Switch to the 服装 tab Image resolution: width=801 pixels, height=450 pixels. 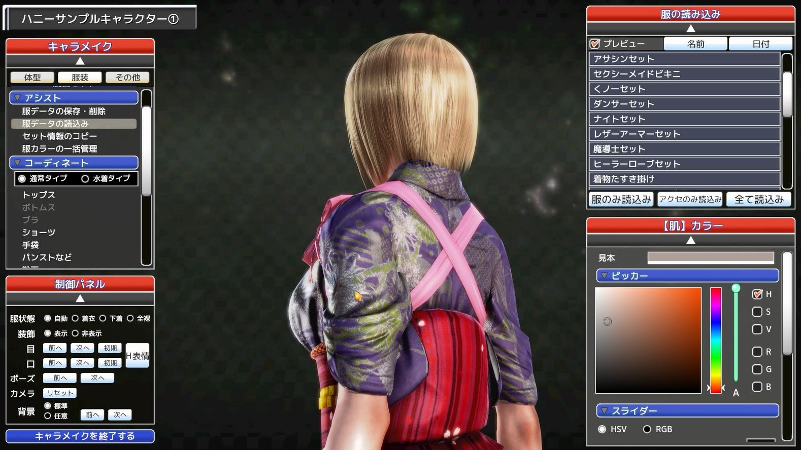(x=80, y=78)
